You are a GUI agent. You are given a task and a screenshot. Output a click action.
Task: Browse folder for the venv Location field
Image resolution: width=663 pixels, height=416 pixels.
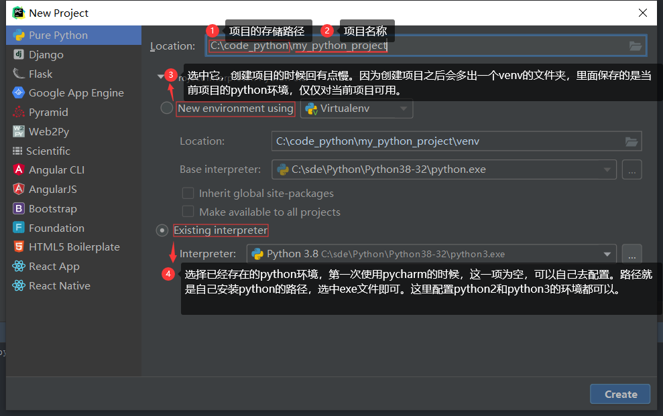[631, 141]
